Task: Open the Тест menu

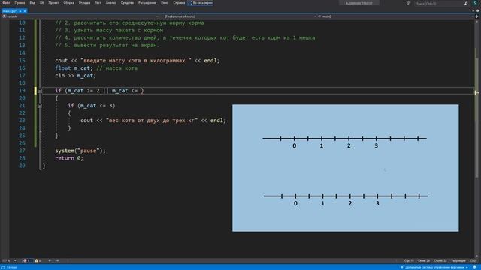Action: coord(98,3)
